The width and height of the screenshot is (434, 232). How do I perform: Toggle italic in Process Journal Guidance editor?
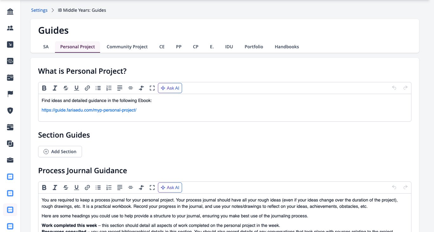tap(55, 188)
